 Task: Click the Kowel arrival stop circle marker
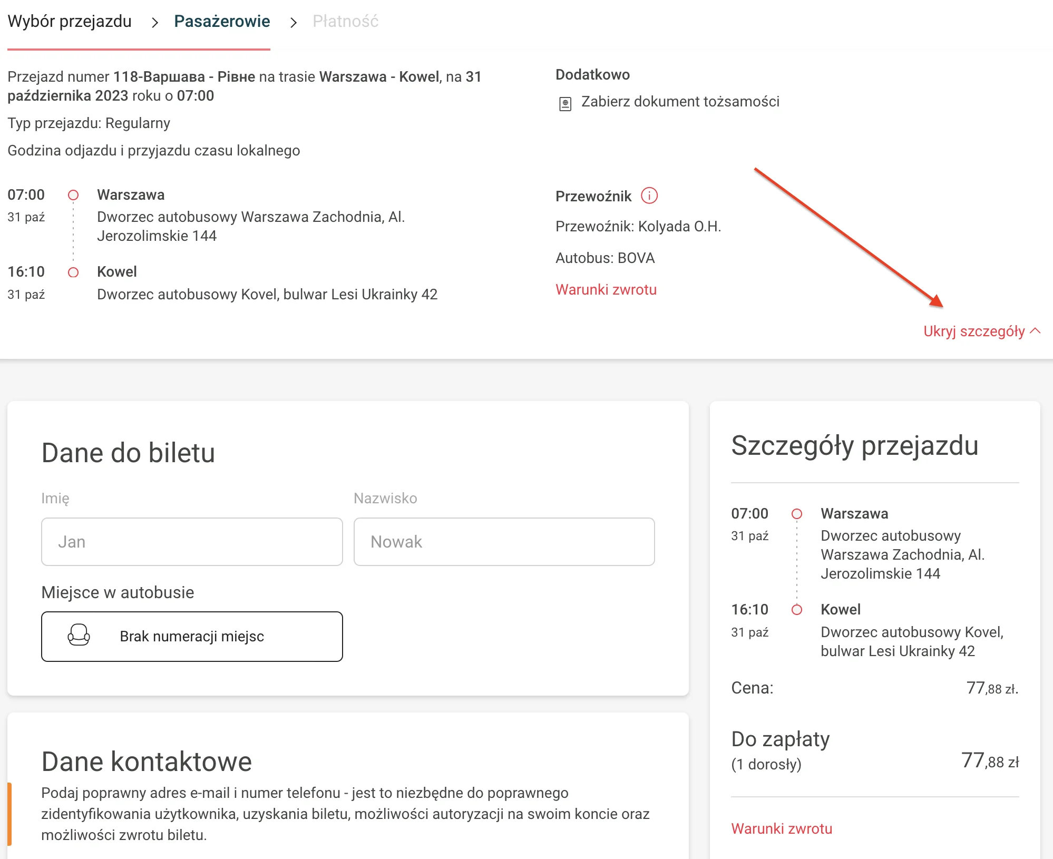point(73,272)
